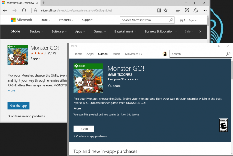Click the Microsoft.com search magnifier
233x156 pixels.
tap(171, 20)
